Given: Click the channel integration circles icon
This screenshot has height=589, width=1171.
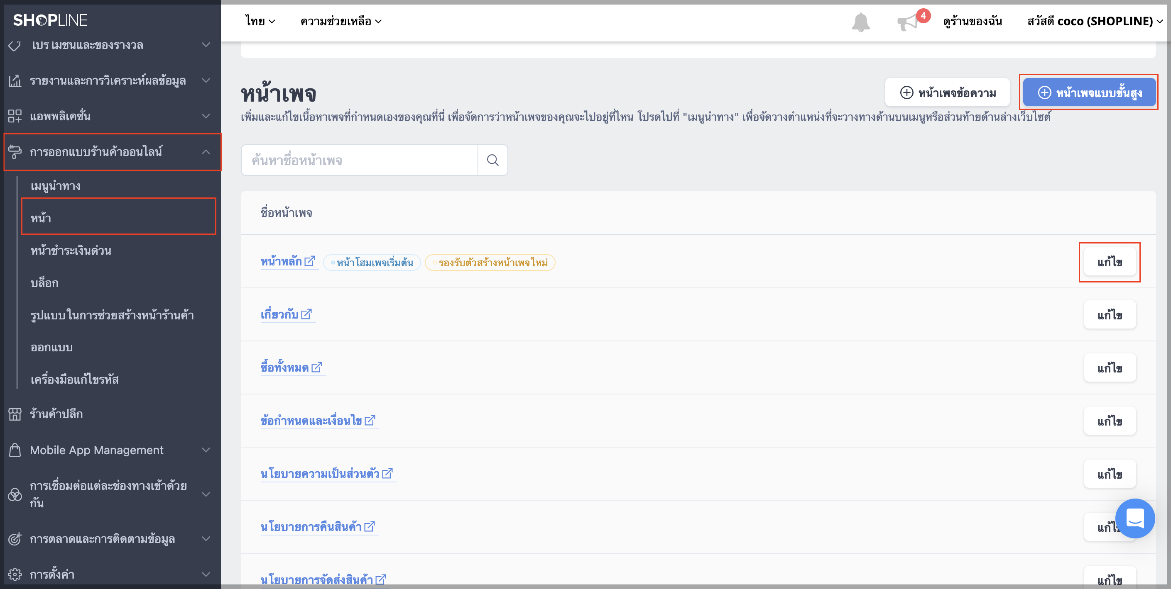Looking at the screenshot, I should [x=15, y=494].
